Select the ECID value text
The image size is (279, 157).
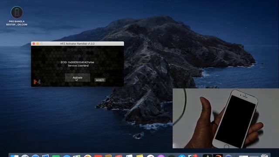point(81,62)
